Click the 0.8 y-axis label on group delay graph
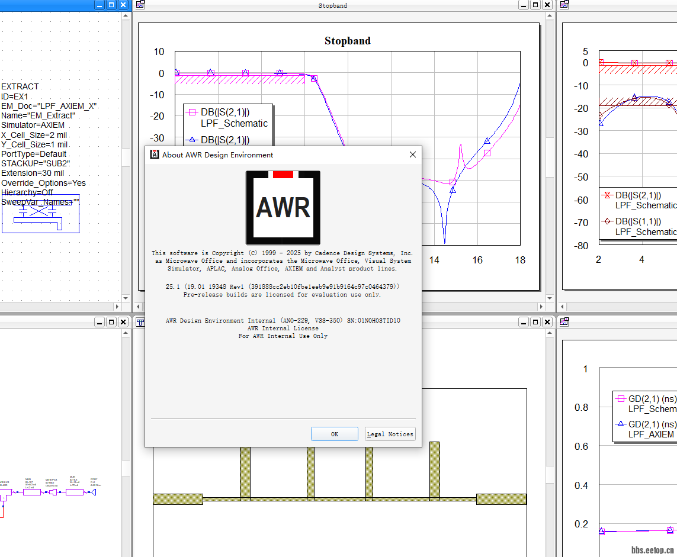Image resolution: width=677 pixels, height=557 pixels. click(x=581, y=407)
